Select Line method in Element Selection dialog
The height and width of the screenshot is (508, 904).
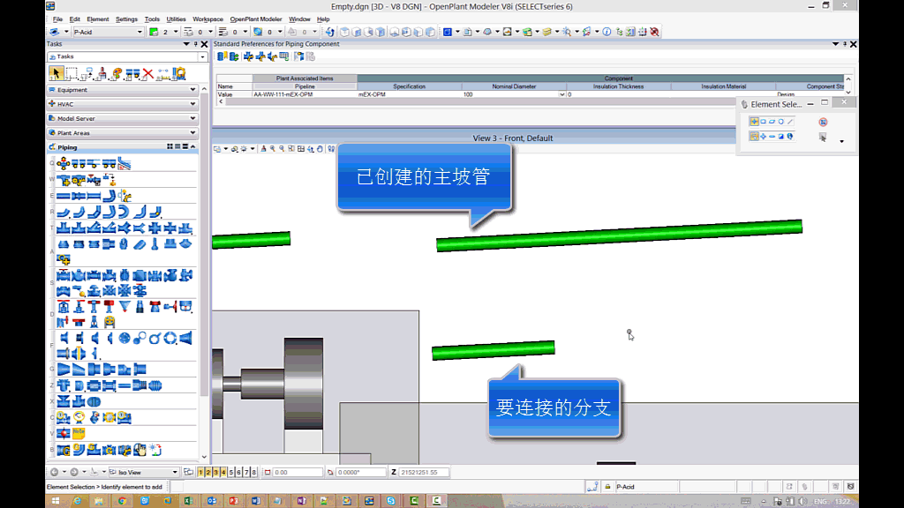click(790, 122)
